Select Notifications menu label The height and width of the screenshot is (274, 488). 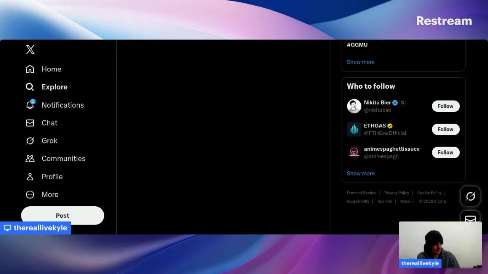coord(63,105)
